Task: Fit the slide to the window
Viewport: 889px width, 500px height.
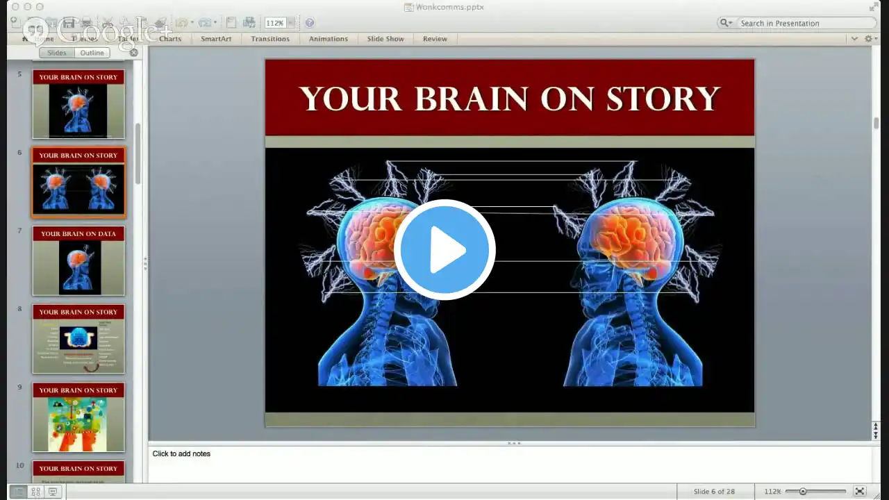Action: coord(860,492)
